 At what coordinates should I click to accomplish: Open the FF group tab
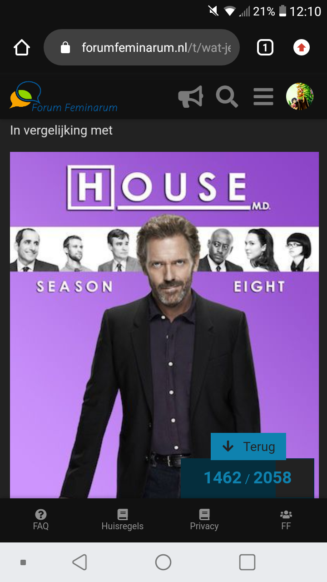[x=286, y=520]
